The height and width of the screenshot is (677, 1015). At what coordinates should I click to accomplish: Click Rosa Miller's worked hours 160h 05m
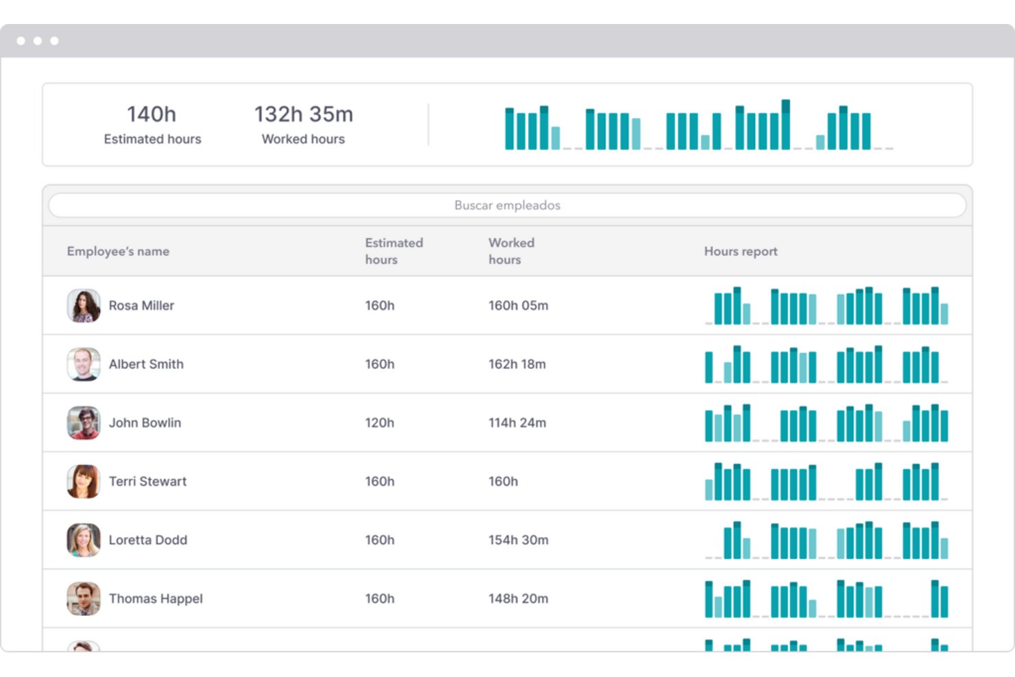pyautogui.click(x=518, y=305)
